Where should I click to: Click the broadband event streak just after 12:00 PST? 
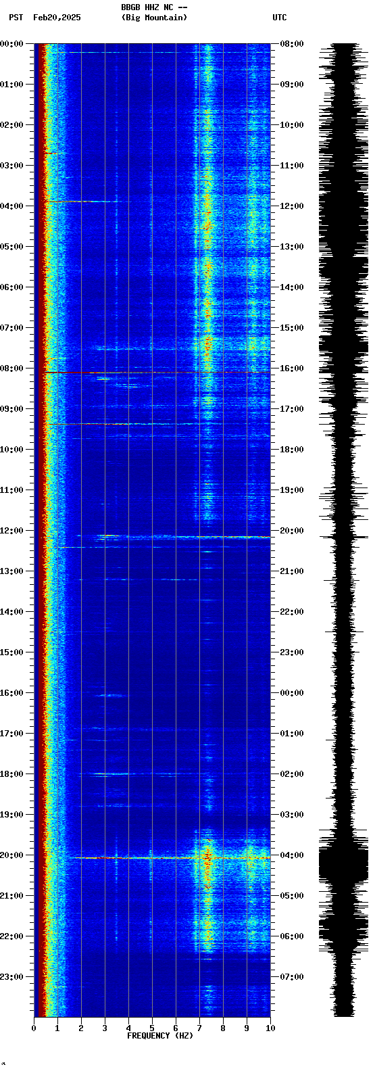tap(182, 537)
